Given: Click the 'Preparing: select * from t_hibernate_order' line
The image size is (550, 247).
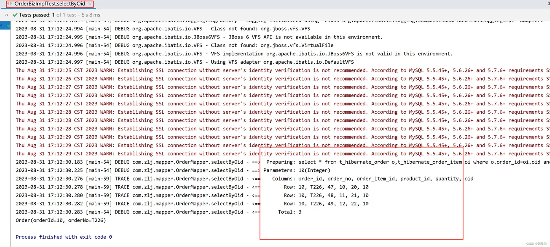Looking at the screenshot, I should (283, 162).
